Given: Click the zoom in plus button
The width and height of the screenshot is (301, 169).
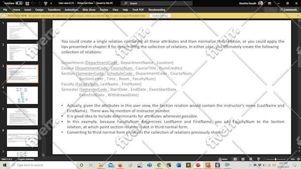Looking at the screenshot, I should 287,159.
